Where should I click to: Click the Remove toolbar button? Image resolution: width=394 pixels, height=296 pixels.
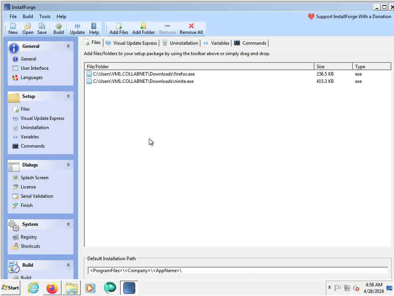167,29
